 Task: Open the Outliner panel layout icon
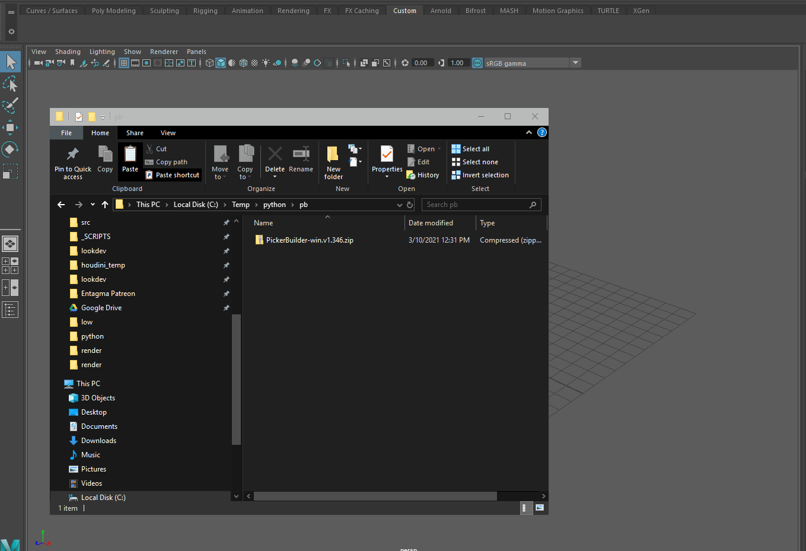[10, 310]
